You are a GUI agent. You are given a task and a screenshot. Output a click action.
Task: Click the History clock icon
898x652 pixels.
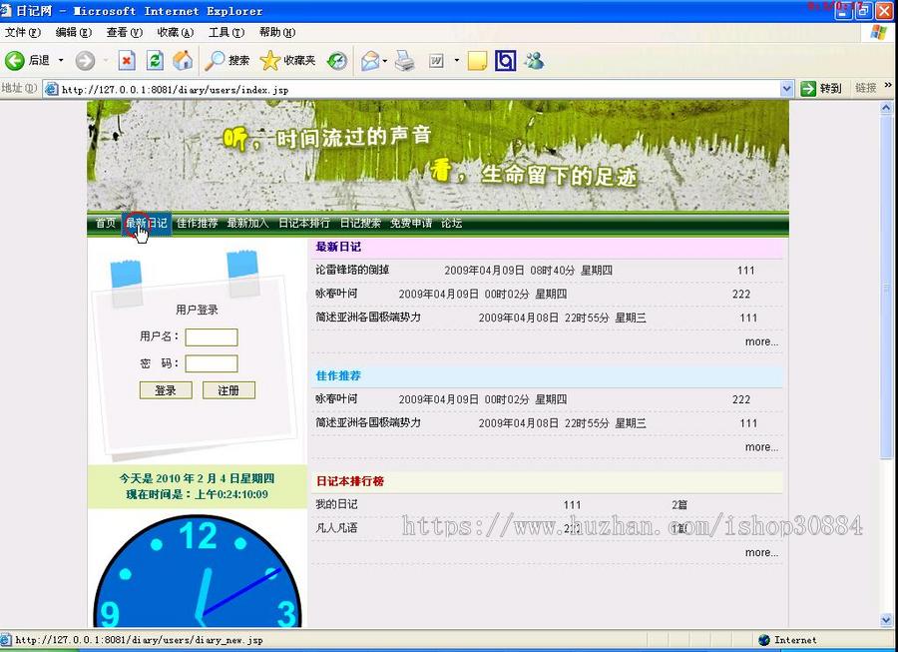337,62
